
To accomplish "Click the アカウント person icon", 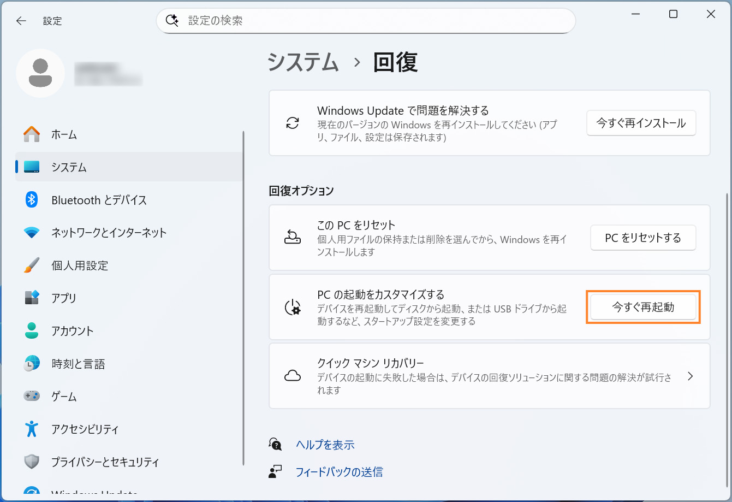I will point(32,330).
